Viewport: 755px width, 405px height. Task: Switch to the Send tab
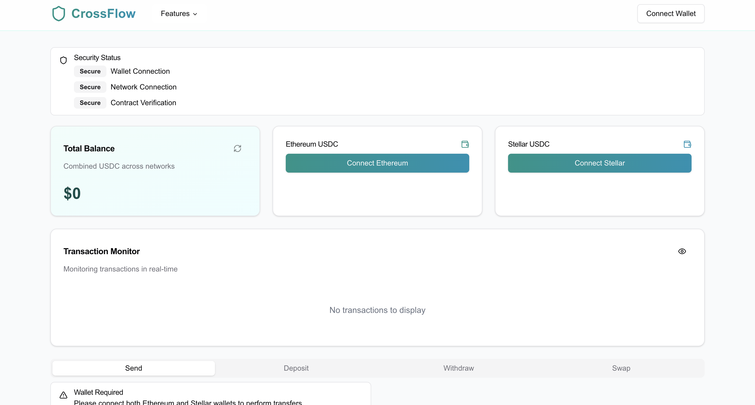click(x=133, y=368)
